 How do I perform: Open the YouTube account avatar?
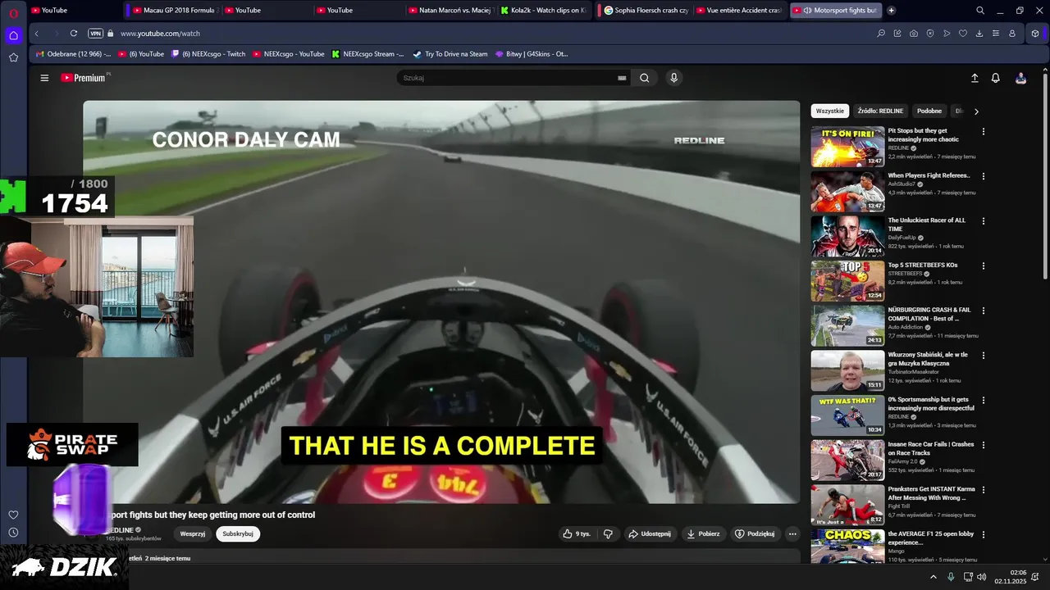[1020, 78]
